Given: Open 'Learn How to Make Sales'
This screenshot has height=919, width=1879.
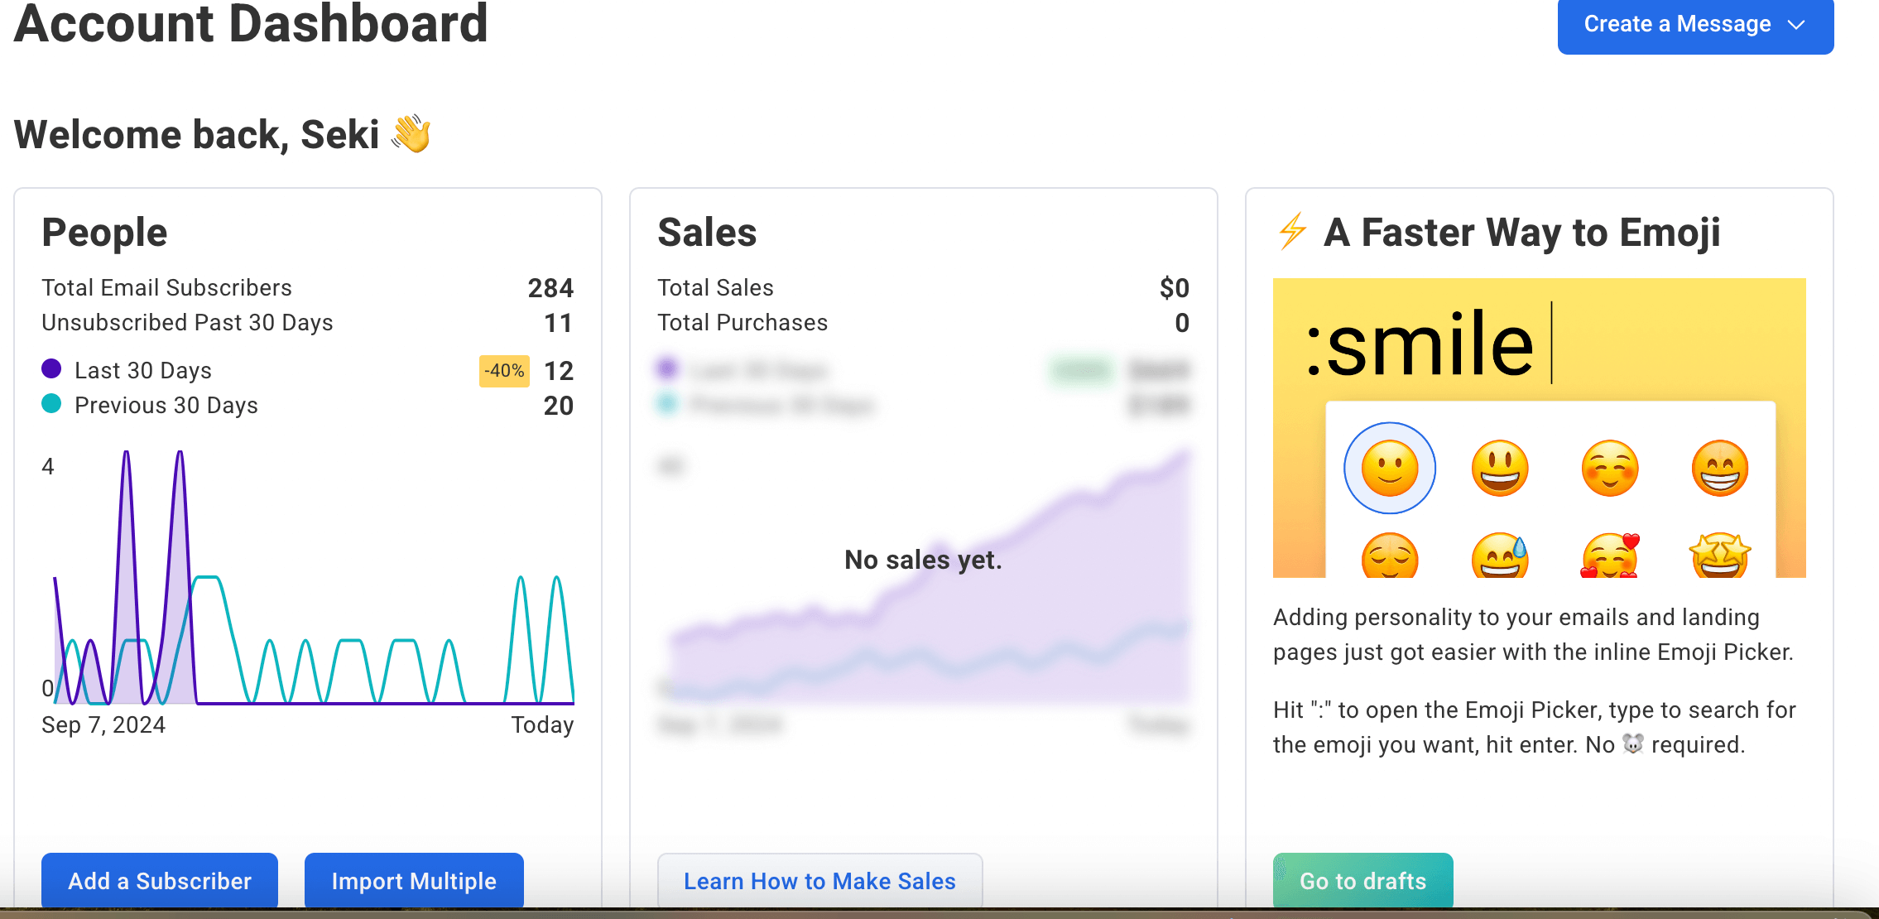Looking at the screenshot, I should pos(819,881).
